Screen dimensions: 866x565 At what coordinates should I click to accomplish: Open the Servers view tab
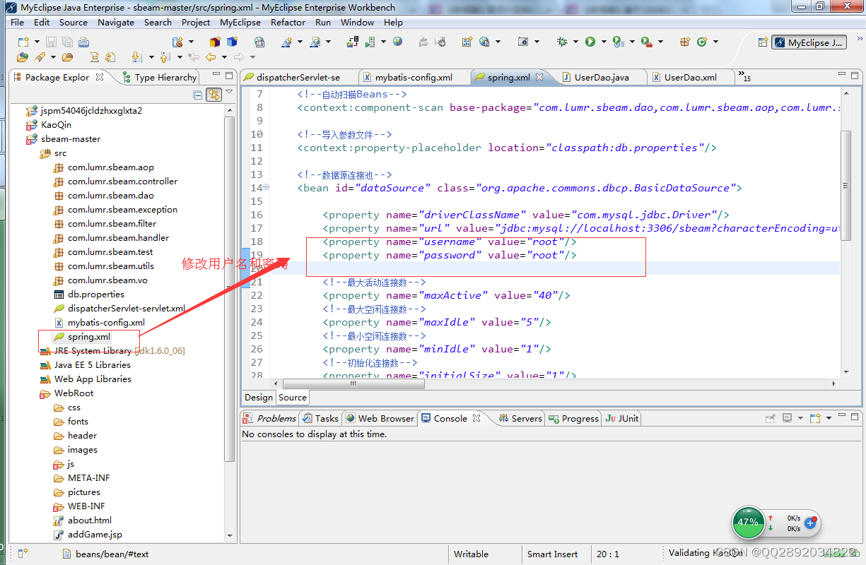(520, 418)
